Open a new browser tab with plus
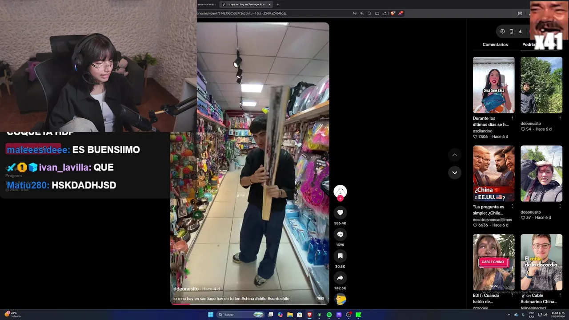The image size is (569, 320). click(278, 4)
